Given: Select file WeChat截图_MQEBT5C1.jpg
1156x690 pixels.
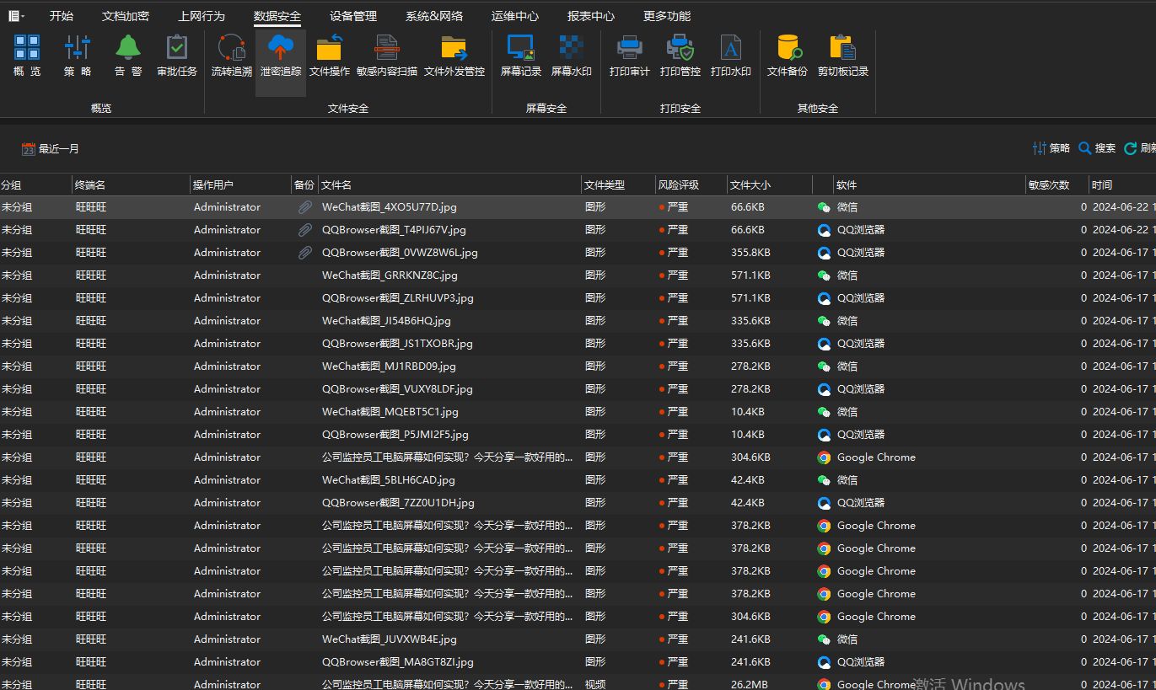Looking at the screenshot, I should pos(390,412).
